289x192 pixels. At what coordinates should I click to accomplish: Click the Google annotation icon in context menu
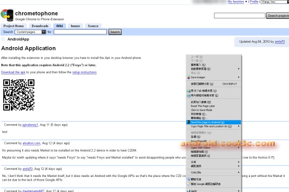pos(189,184)
